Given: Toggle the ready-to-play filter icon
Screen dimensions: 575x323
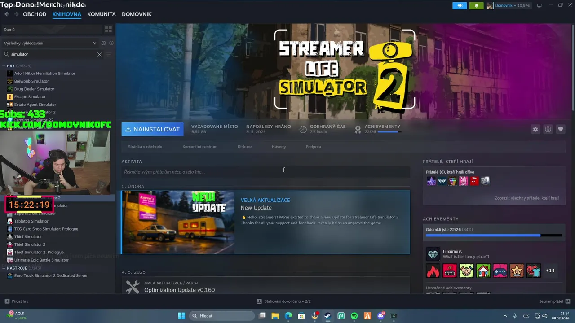Looking at the screenshot, I should [111, 43].
